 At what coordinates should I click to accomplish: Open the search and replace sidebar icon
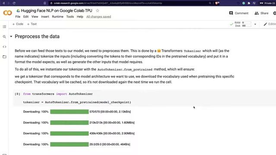(x=4, y=37)
